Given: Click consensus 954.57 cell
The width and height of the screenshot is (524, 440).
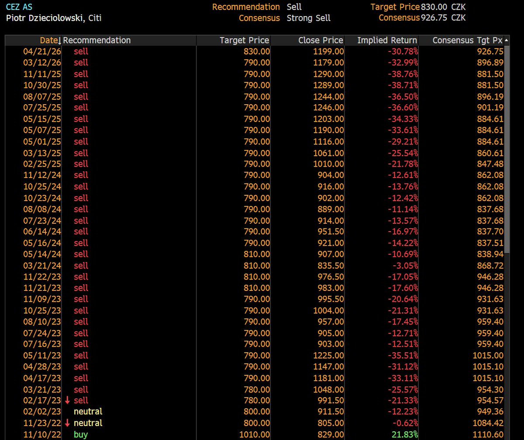Looking at the screenshot, I should [x=490, y=400].
